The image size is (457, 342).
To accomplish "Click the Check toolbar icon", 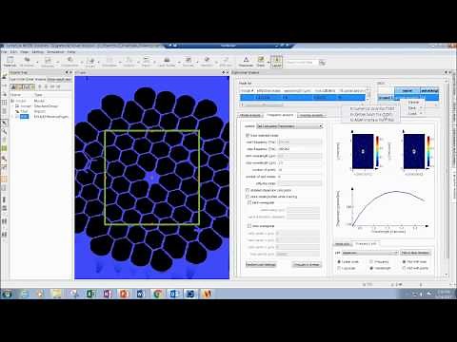I will [x=261, y=61].
